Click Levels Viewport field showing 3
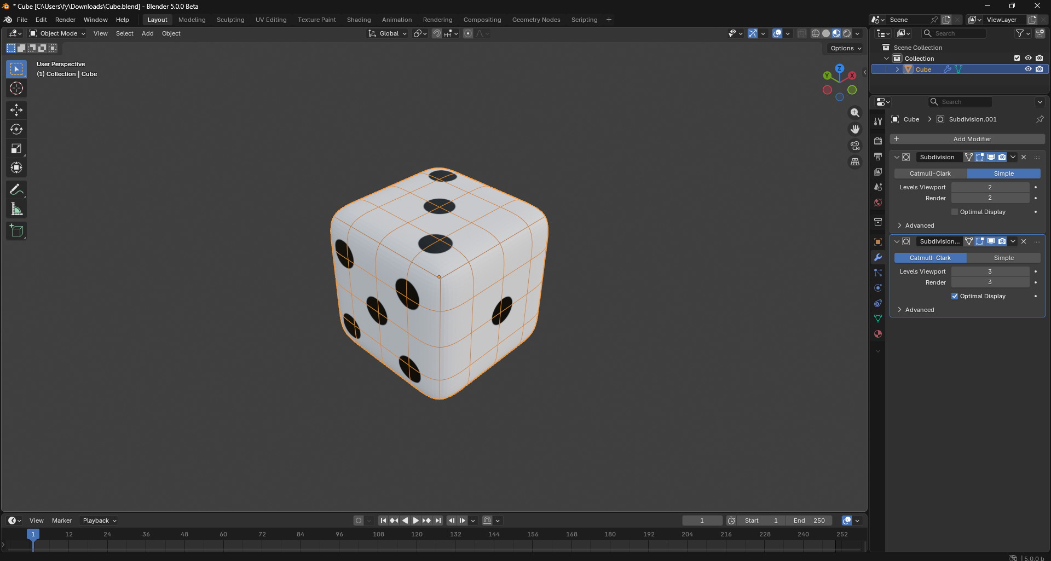This screenshot has height=561, width=1051. 990,271
